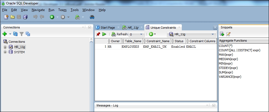Click the schema browser icon in Connections
Screen dimensions: 269x112
coord(28,34)
